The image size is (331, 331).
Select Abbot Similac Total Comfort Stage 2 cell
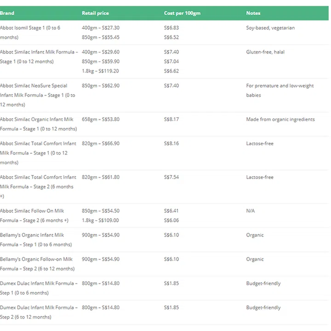coord(38,187)
